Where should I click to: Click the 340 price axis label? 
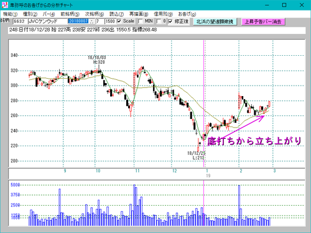[x=14, y=55]
